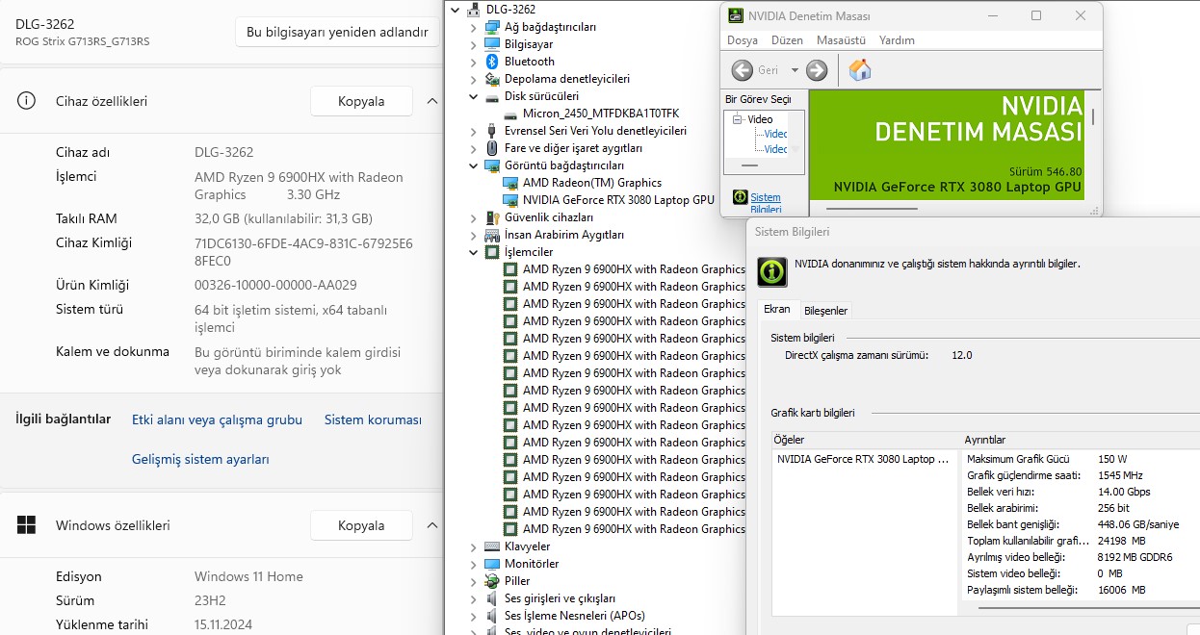Expand the Ağ bağdaştırıcıları node
The width and height of the screenshot is (1200, 635).
(473, 28)
